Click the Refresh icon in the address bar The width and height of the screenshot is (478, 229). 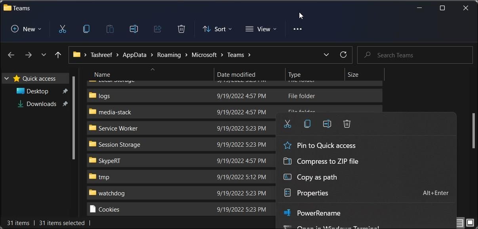pyautogui.click(x=343, y=55)
